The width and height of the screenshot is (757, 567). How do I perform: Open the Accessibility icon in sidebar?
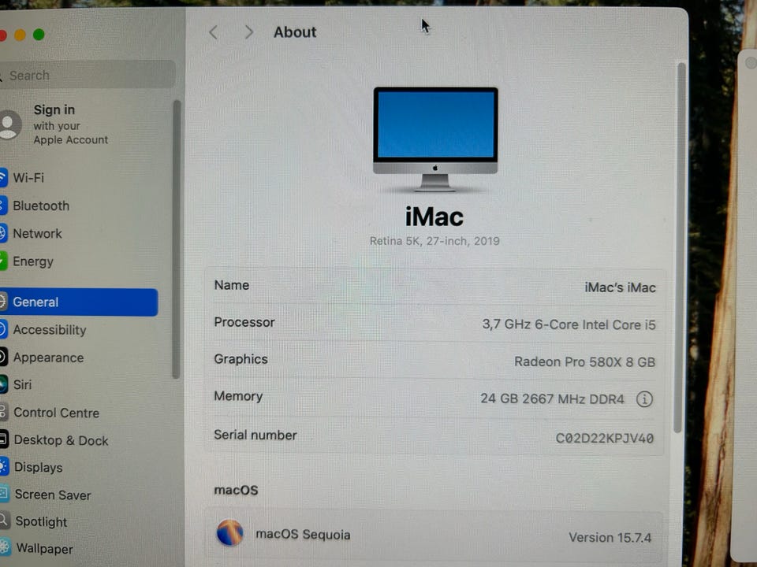(3, 330)
